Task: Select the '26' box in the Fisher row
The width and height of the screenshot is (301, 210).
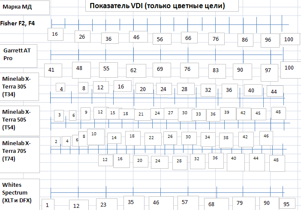Action: 83,37
